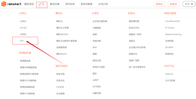
Task: Open 物理DDOS服务器 link
Action: tap(28, 80)
